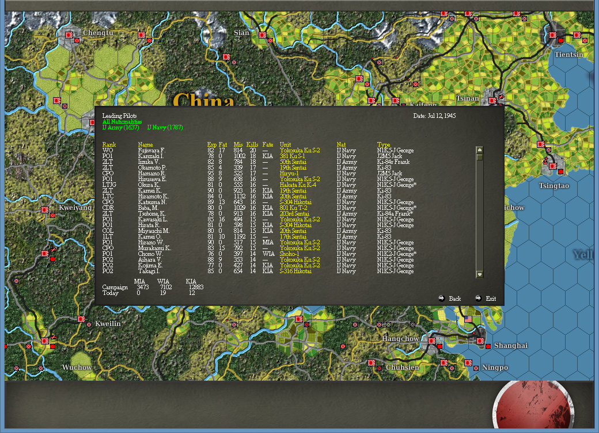Open unit Shoho-1

289,254
